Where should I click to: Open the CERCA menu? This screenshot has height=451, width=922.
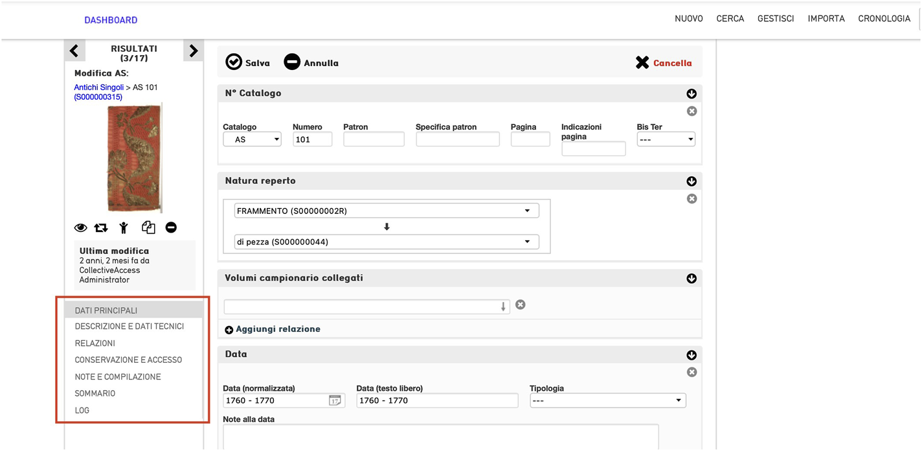pyautogui.click(x=730, y=19)
